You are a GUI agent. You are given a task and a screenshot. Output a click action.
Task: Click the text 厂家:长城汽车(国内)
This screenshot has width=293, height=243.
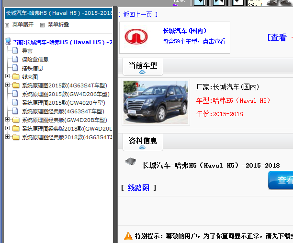227,87
